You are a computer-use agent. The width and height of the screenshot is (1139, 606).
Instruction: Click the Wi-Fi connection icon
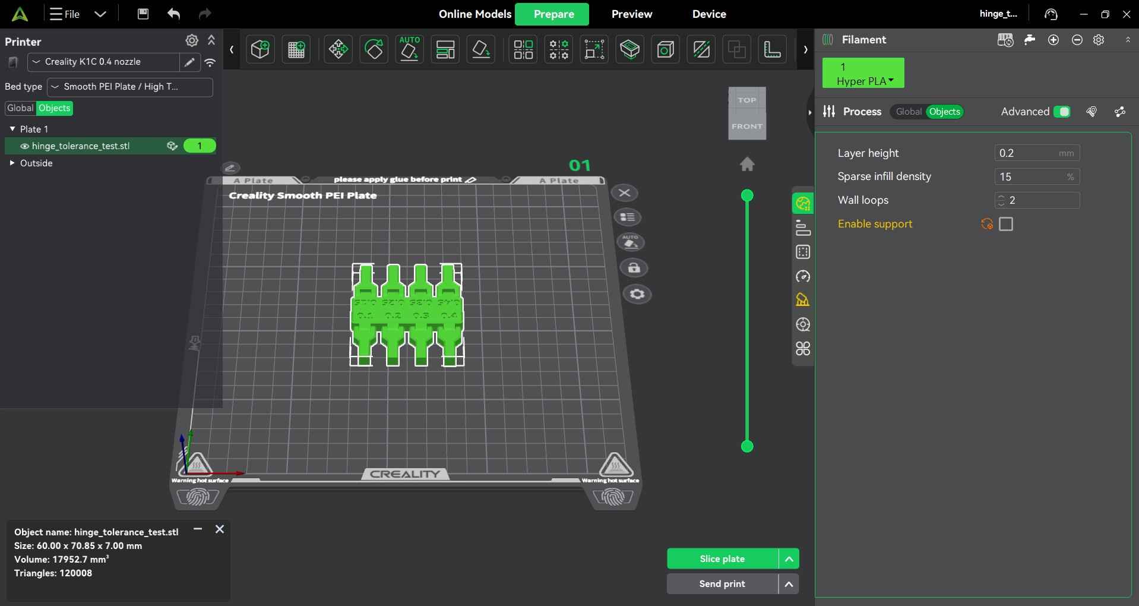[x=210, y=62]
